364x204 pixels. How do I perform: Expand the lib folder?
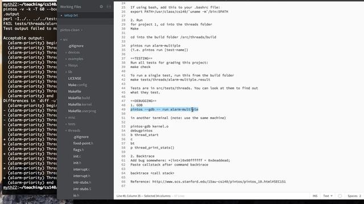[69, 72]
